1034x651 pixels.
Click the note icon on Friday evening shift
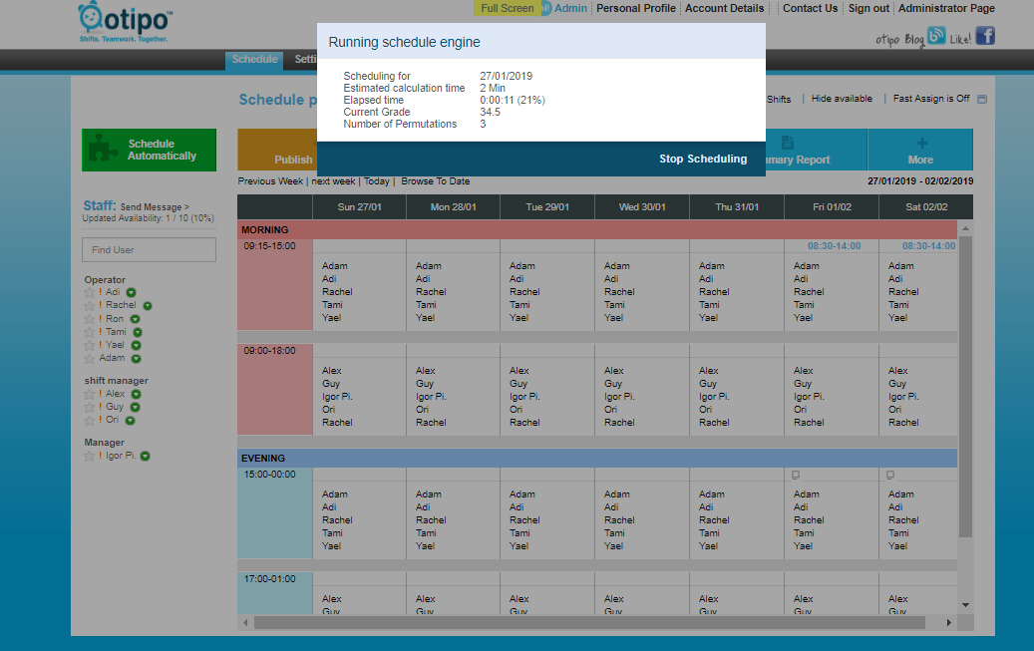click(795, 475)
